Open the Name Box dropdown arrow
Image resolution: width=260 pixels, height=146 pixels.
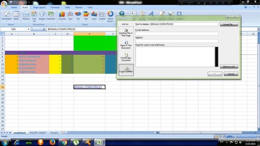click(28, 29)
